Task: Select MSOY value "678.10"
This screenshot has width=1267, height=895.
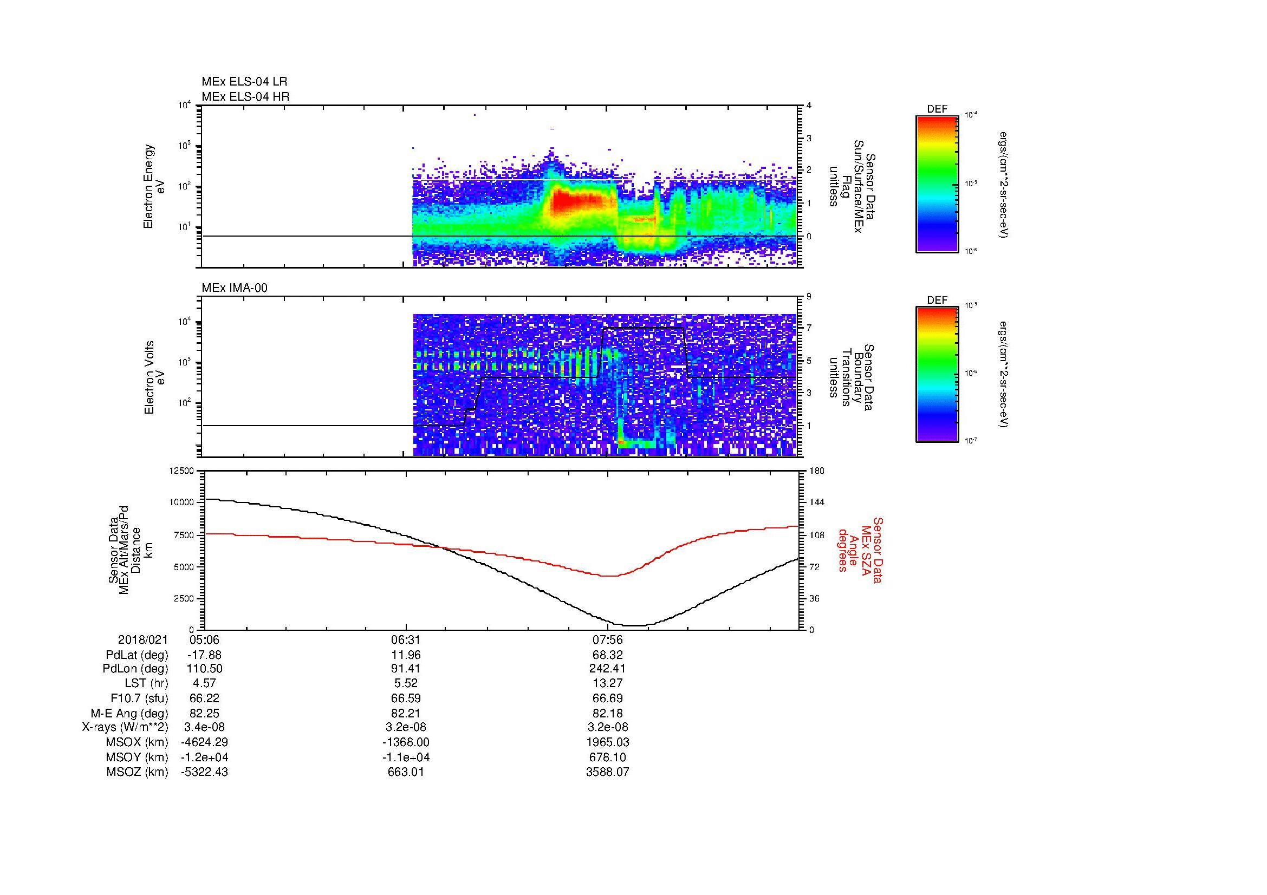Action: 608,757
